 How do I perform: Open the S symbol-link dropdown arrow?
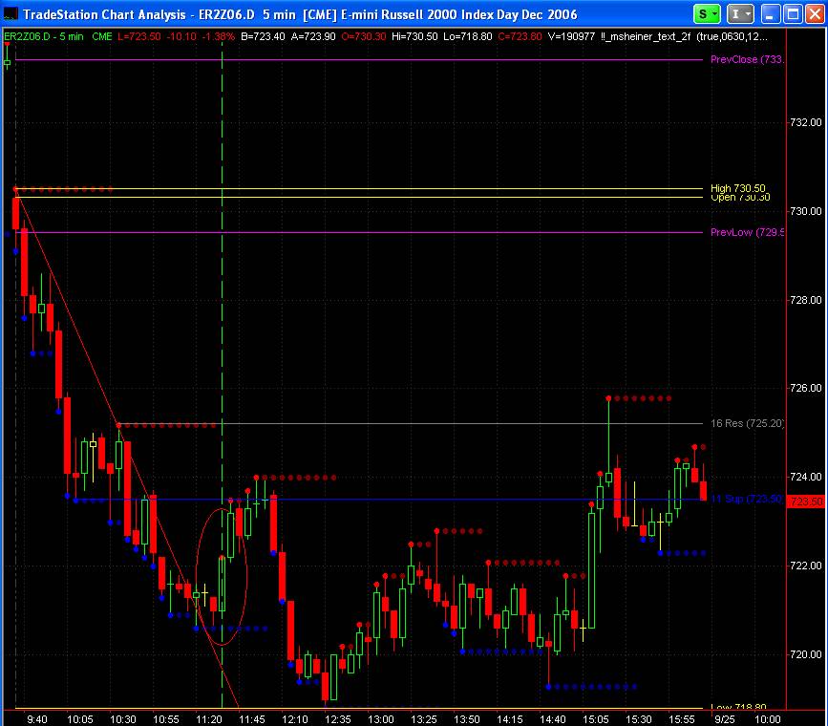715,14
